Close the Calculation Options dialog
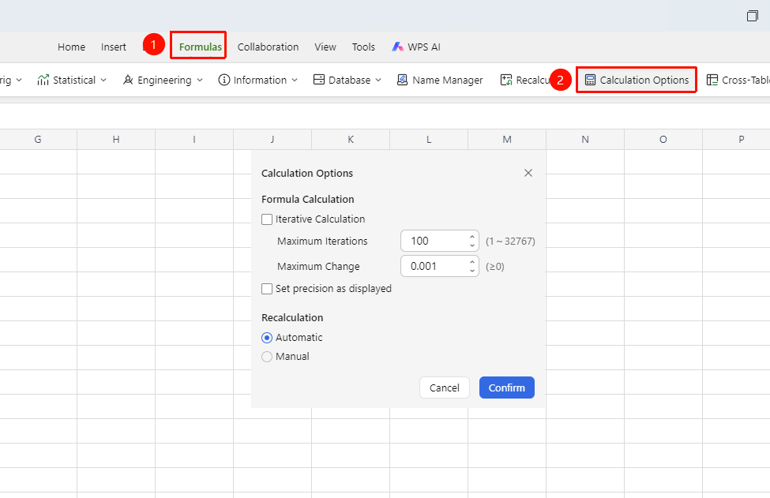Image resolution: width=770 pixels, height=498 pixels. coord(528,173)
